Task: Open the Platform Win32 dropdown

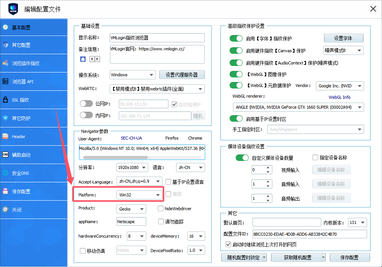Action: click(x=139, y=195)
